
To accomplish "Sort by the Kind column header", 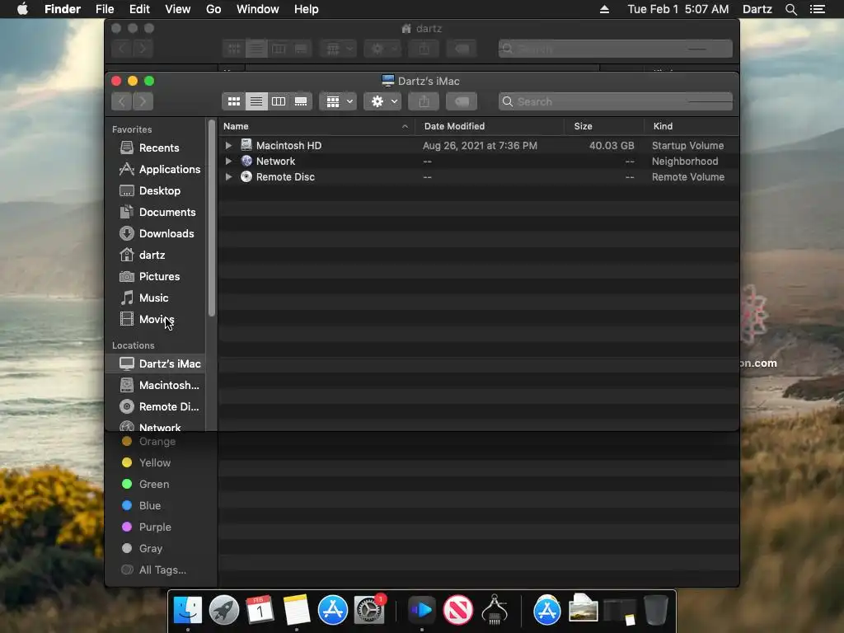I will tap(692, 126).
